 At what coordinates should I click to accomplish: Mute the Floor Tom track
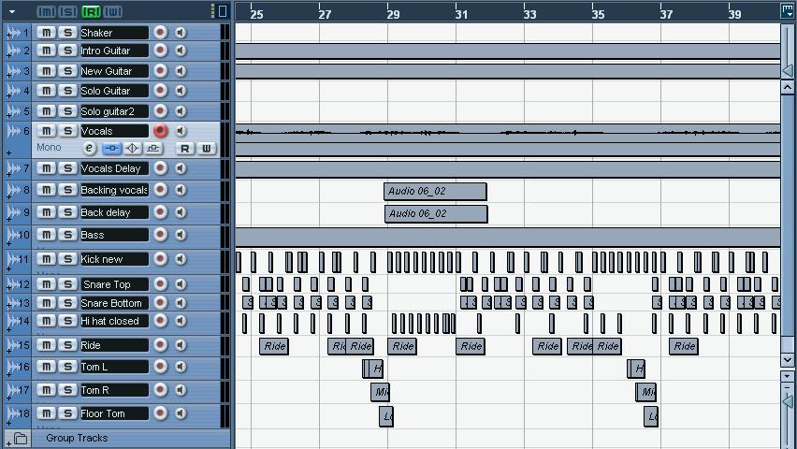point(46,413)
